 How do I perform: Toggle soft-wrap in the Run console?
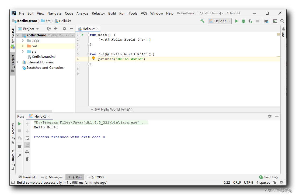pyautogui.click(x=27, y=138)
